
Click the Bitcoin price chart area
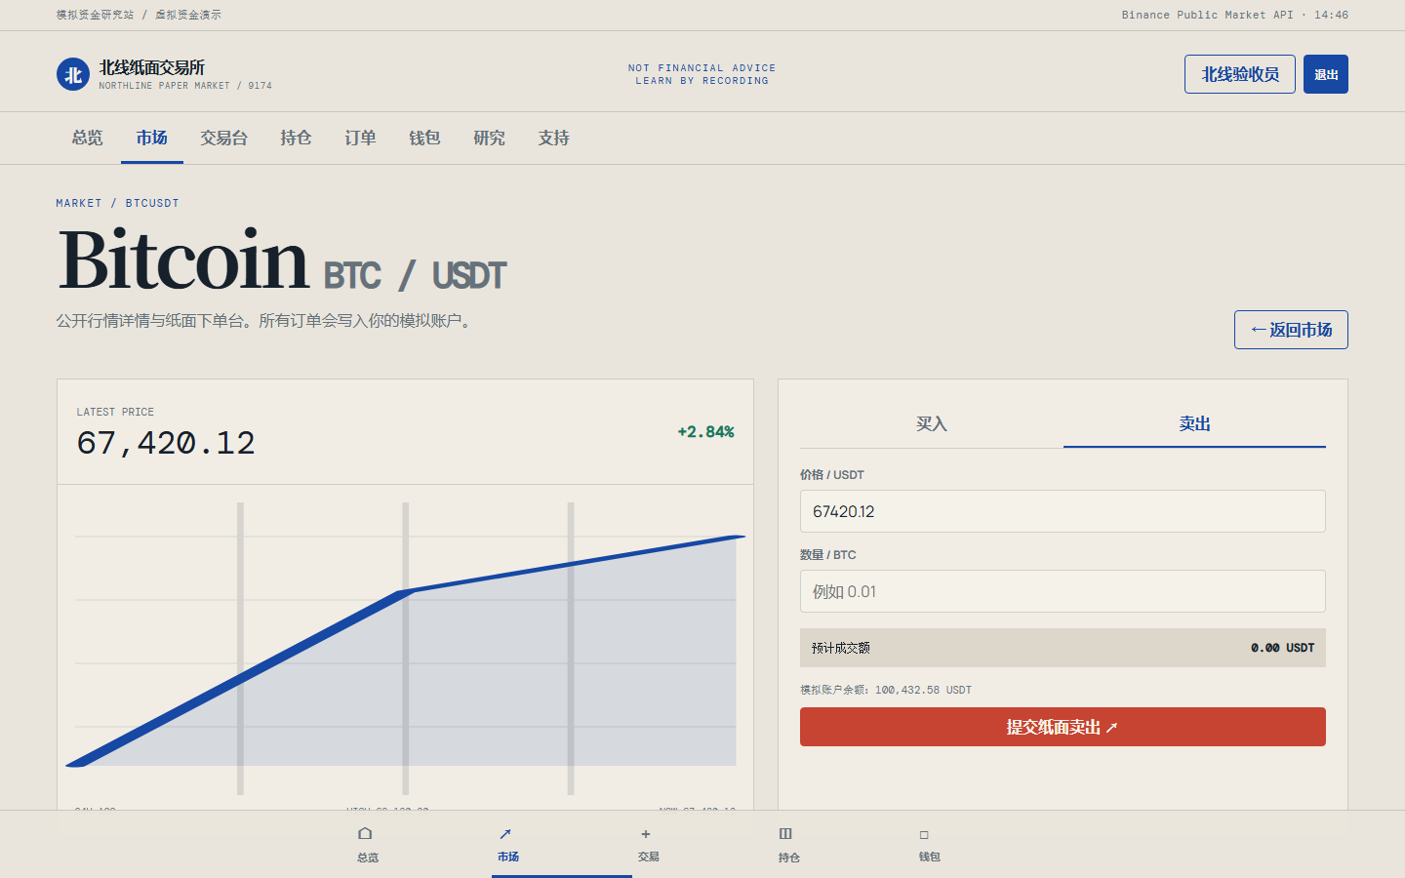click(405, 649)
